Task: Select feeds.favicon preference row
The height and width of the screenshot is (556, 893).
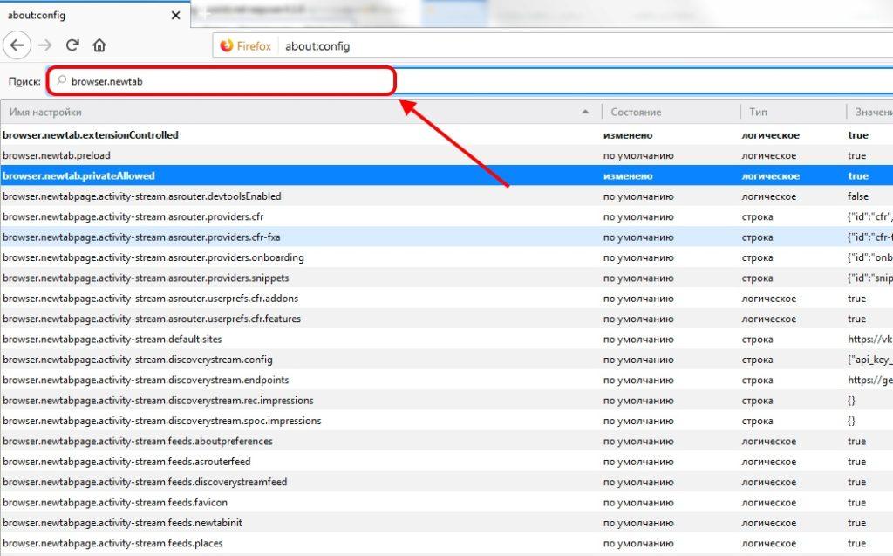Action: coord(446,503)
